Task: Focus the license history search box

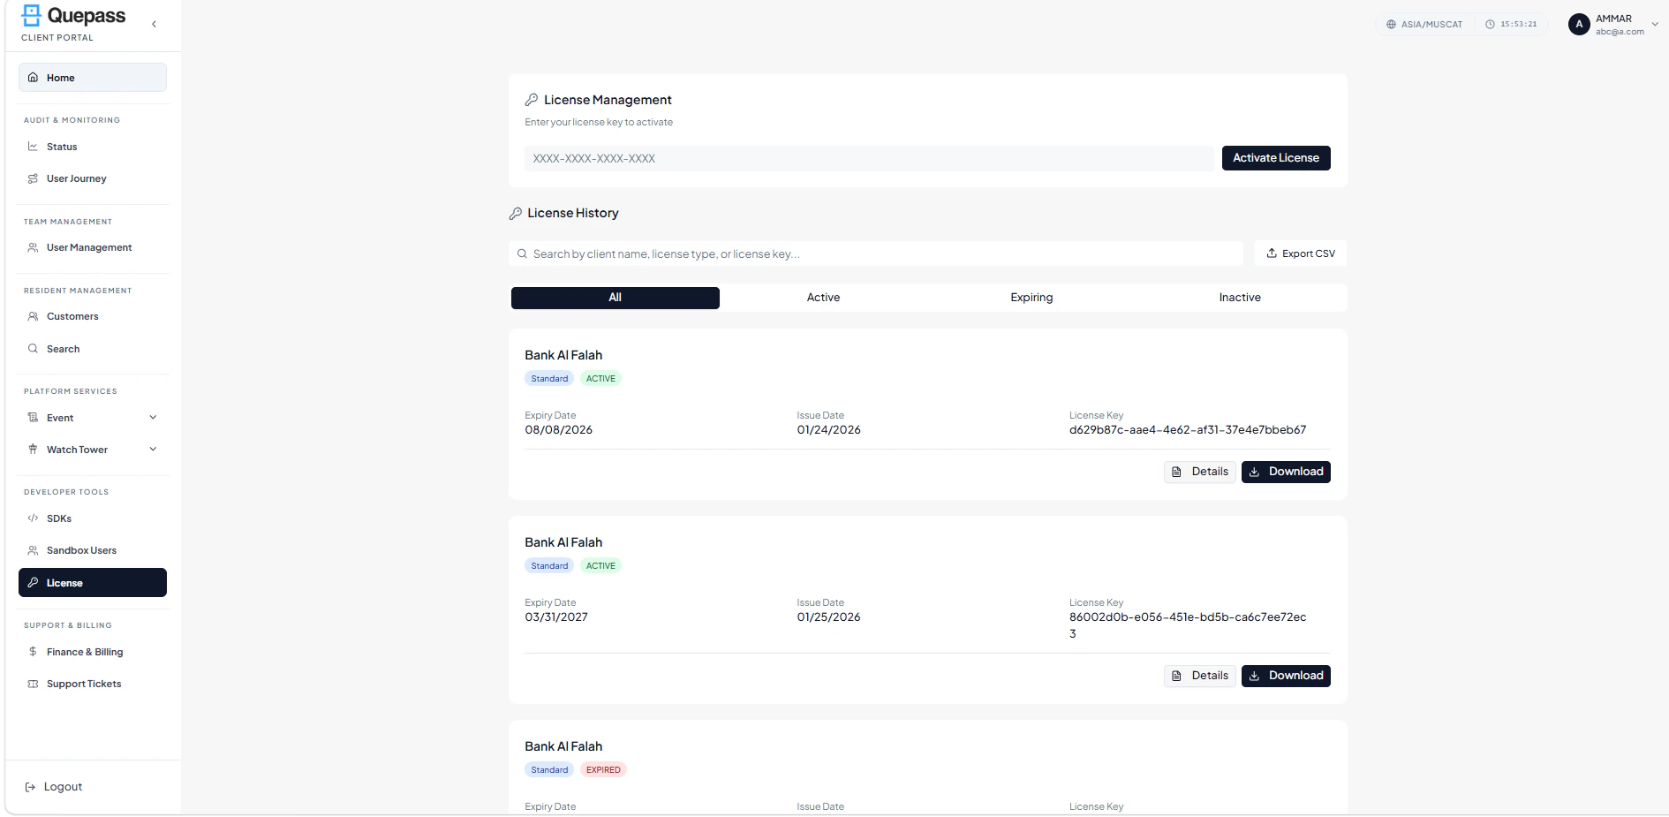Action: (x=876, y=253)
